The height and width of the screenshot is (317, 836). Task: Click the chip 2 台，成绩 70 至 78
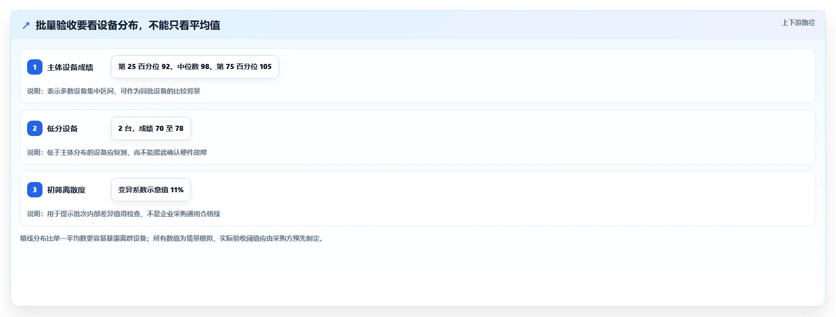click(x=151, y=128)
